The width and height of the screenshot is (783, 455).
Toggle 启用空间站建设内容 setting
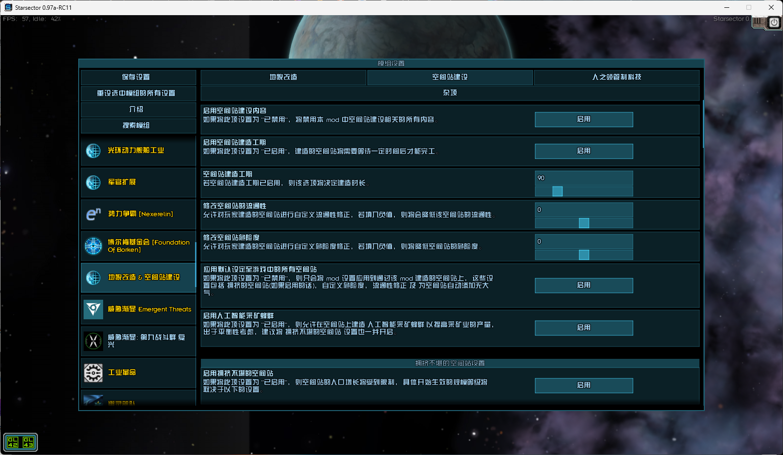click(584, 120)
